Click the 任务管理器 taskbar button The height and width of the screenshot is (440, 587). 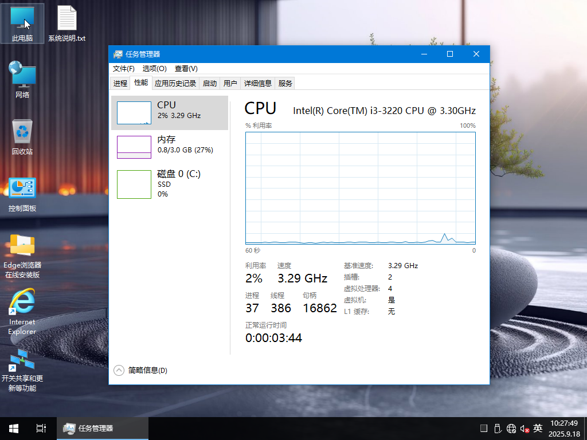coord(103,429)
